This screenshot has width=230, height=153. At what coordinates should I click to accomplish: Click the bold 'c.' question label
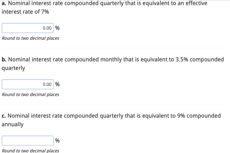(x=4, y=116)
